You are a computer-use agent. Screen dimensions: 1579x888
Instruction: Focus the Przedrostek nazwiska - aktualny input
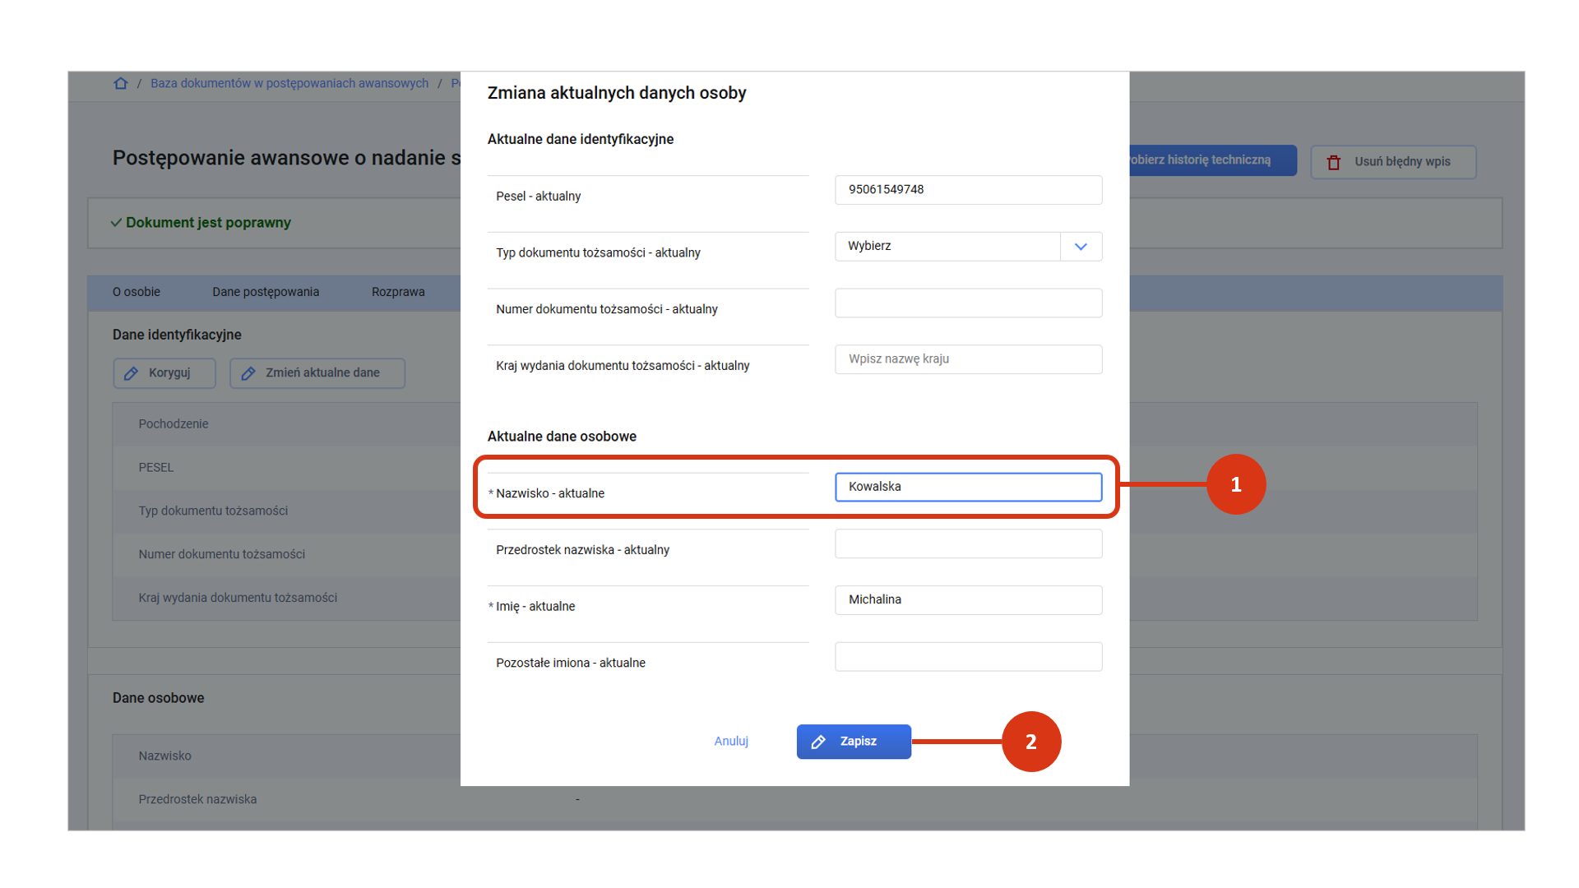point(968,543)
